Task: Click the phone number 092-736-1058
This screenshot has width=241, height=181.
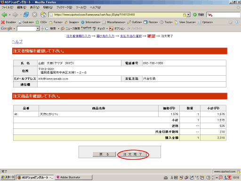Action: [153, 63]
